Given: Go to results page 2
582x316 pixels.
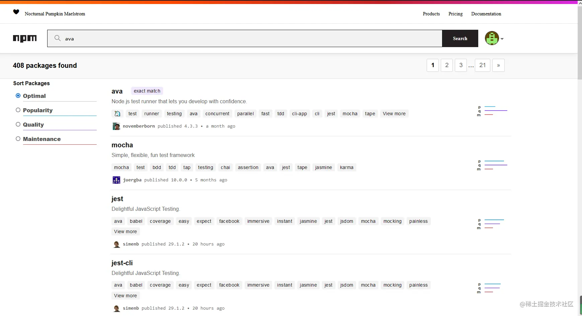Looking at the screenshot, I should coord(447,65).
